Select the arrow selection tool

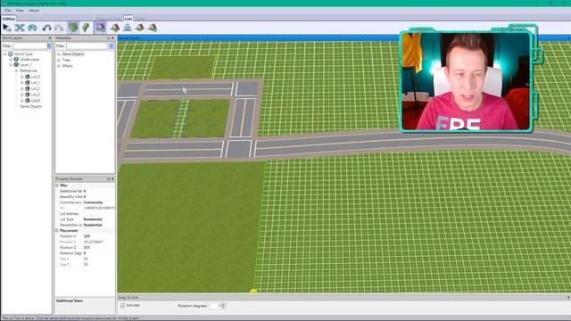pos(6,28)
